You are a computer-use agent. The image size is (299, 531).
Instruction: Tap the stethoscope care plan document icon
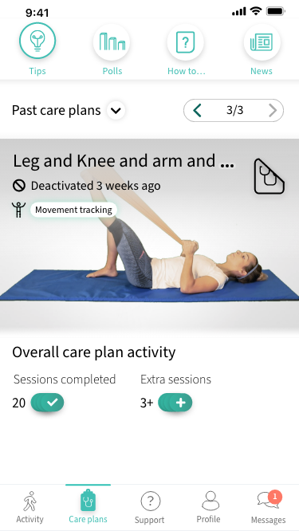pos(269,176)
